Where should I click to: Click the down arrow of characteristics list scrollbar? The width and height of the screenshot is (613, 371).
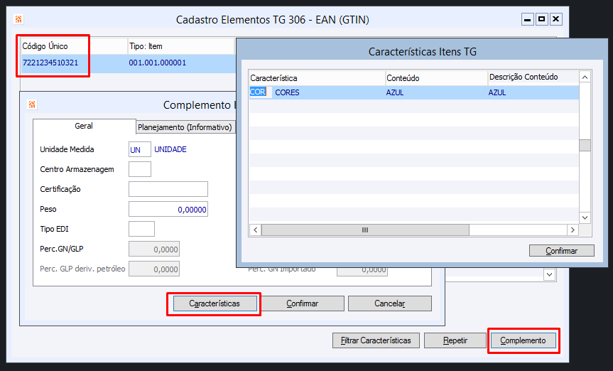pos(585,217)
